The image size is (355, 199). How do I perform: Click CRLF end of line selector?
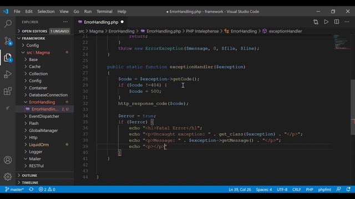point(297,189)
